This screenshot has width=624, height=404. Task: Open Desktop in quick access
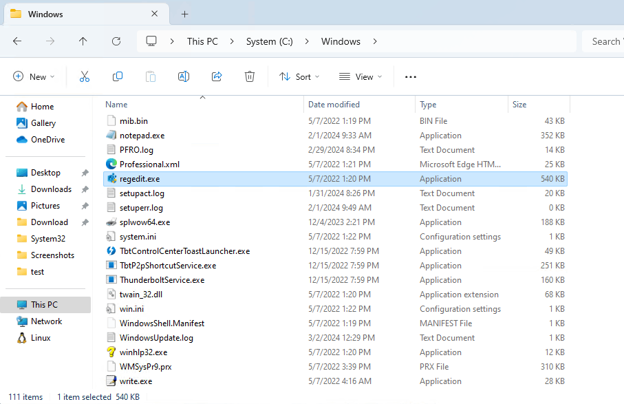(x=39, y=173)
